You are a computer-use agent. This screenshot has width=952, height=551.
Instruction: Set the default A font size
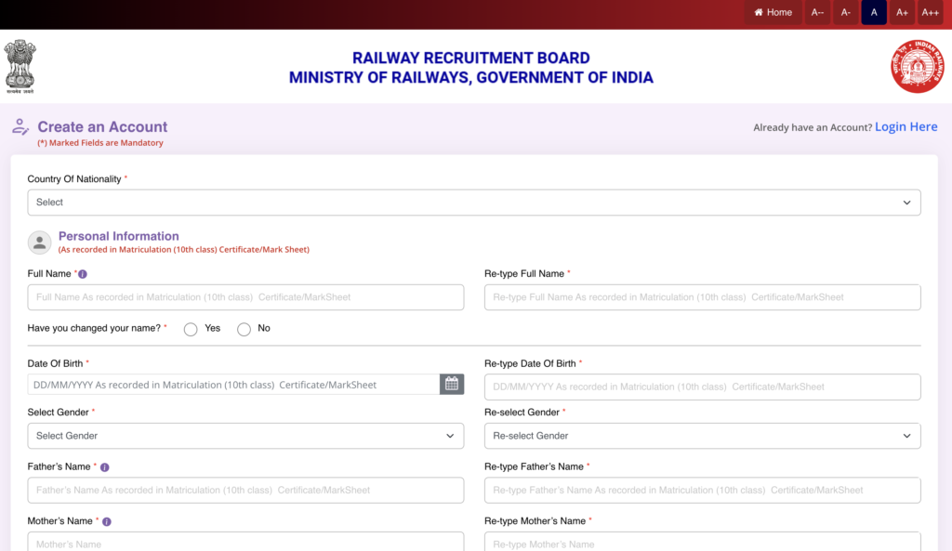874,12
